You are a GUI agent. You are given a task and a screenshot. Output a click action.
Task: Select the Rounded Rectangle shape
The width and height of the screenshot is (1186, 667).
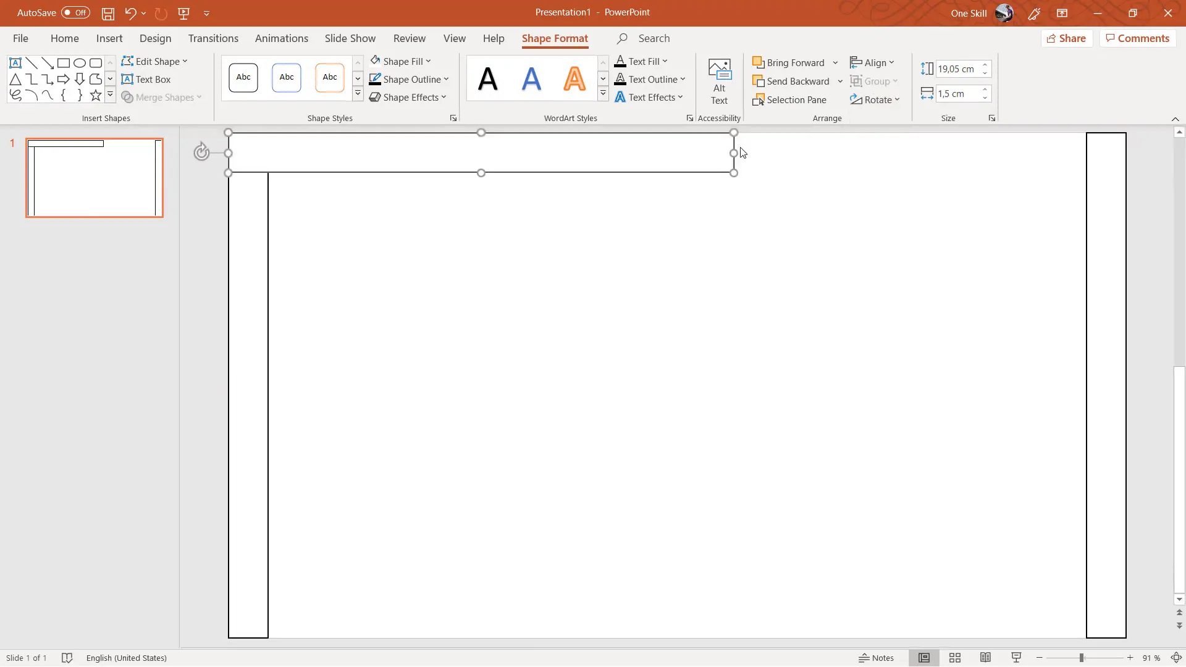96,63
